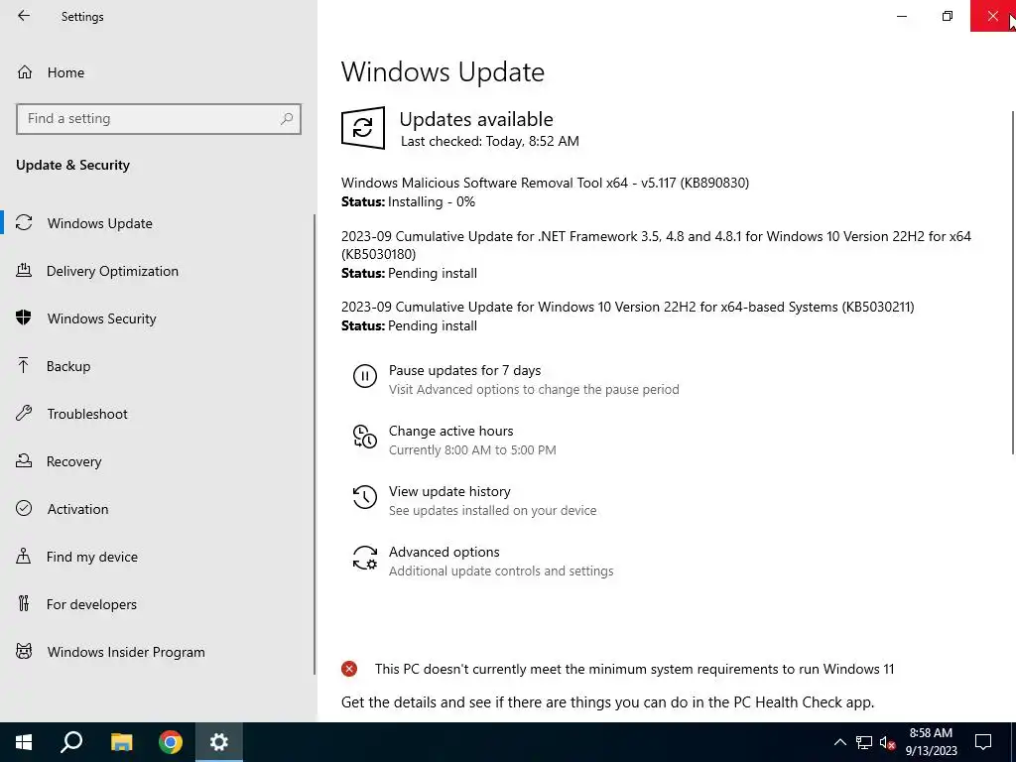Click the Troubleshoot wrench icon
Image resolution: width=1016 pixels, height=762 pixels.
(x=24, y=414)
